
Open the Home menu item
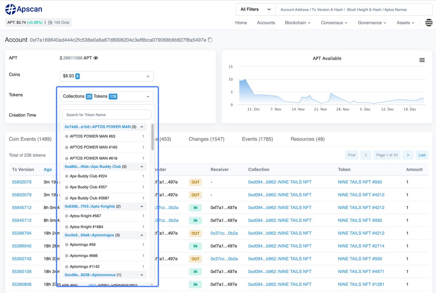(241, 23)
